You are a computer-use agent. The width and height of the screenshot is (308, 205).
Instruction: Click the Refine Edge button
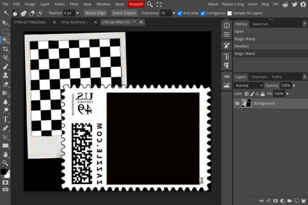95,13
